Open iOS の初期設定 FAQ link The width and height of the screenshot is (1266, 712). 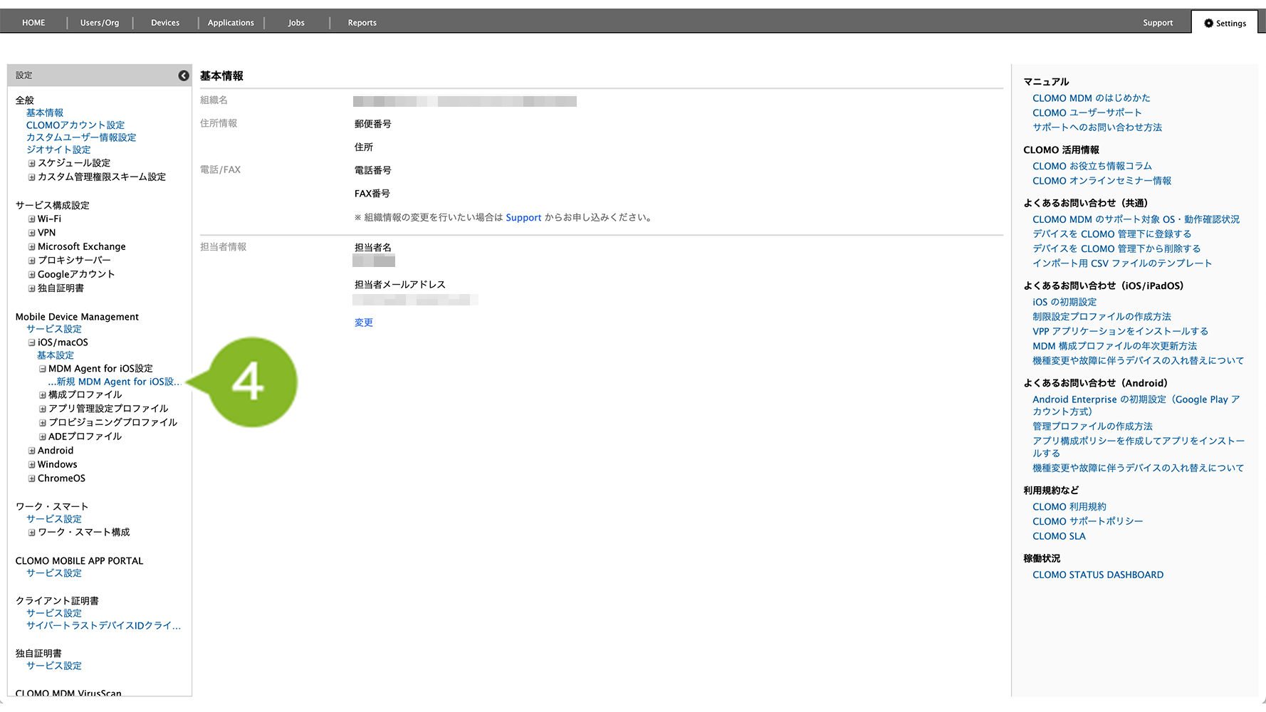point(1064,302)
